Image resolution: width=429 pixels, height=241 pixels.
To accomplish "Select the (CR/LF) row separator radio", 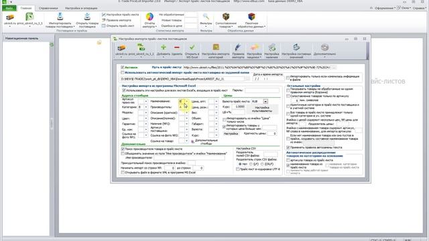I will click(262, 164).
